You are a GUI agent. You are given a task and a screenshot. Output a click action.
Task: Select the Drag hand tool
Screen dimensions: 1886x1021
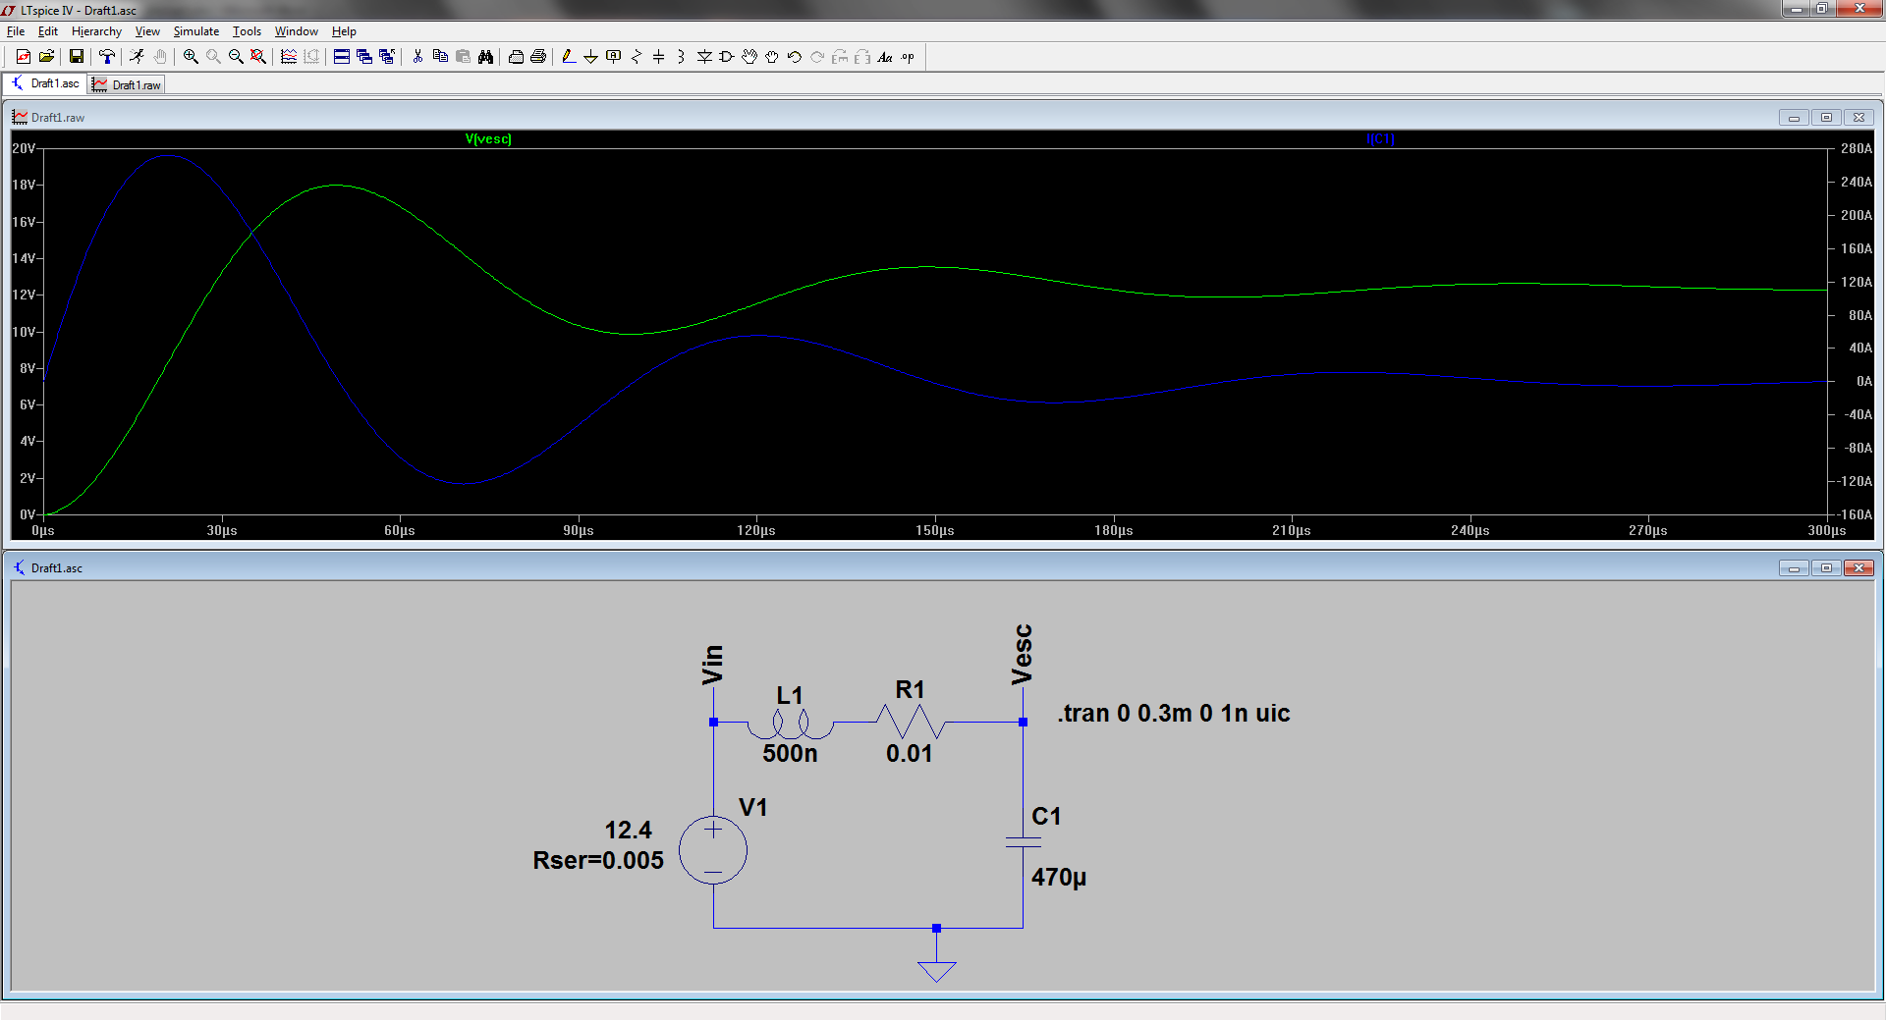tap(772, 57)
